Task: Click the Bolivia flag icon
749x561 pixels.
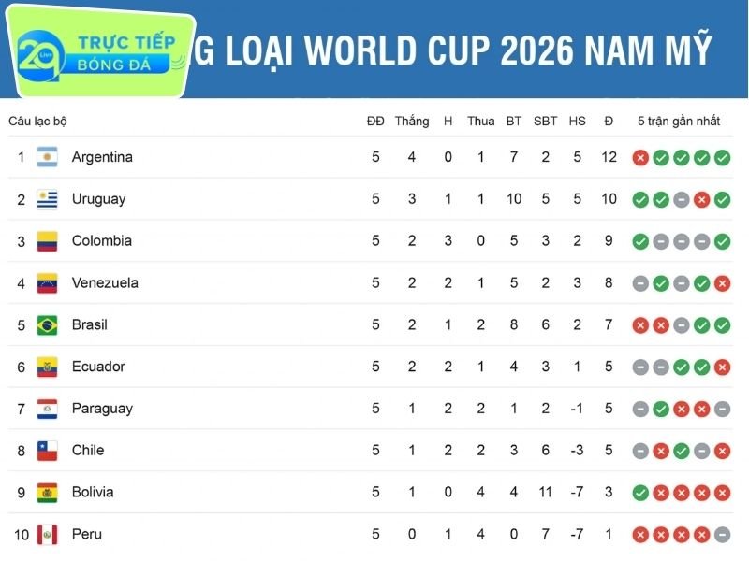Action: 48,493
